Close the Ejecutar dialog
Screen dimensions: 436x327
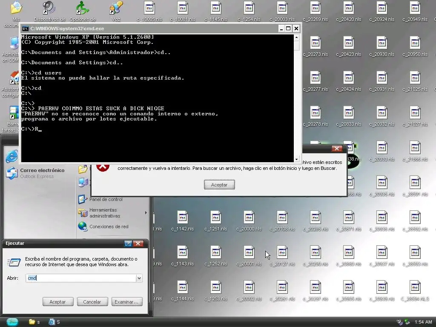click(x=138, y=244)
